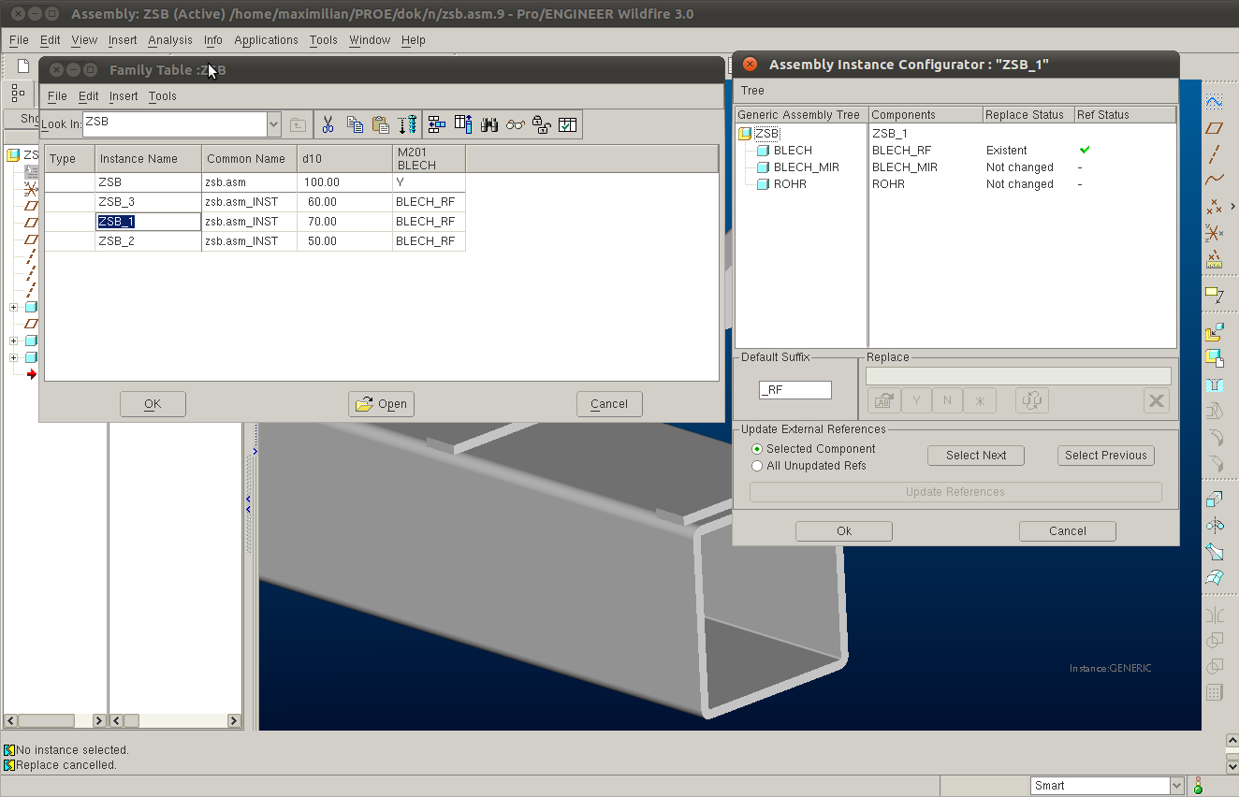1239x797 pixels.
Task: Select the datum point tool icon
Action: [1215, 206]
